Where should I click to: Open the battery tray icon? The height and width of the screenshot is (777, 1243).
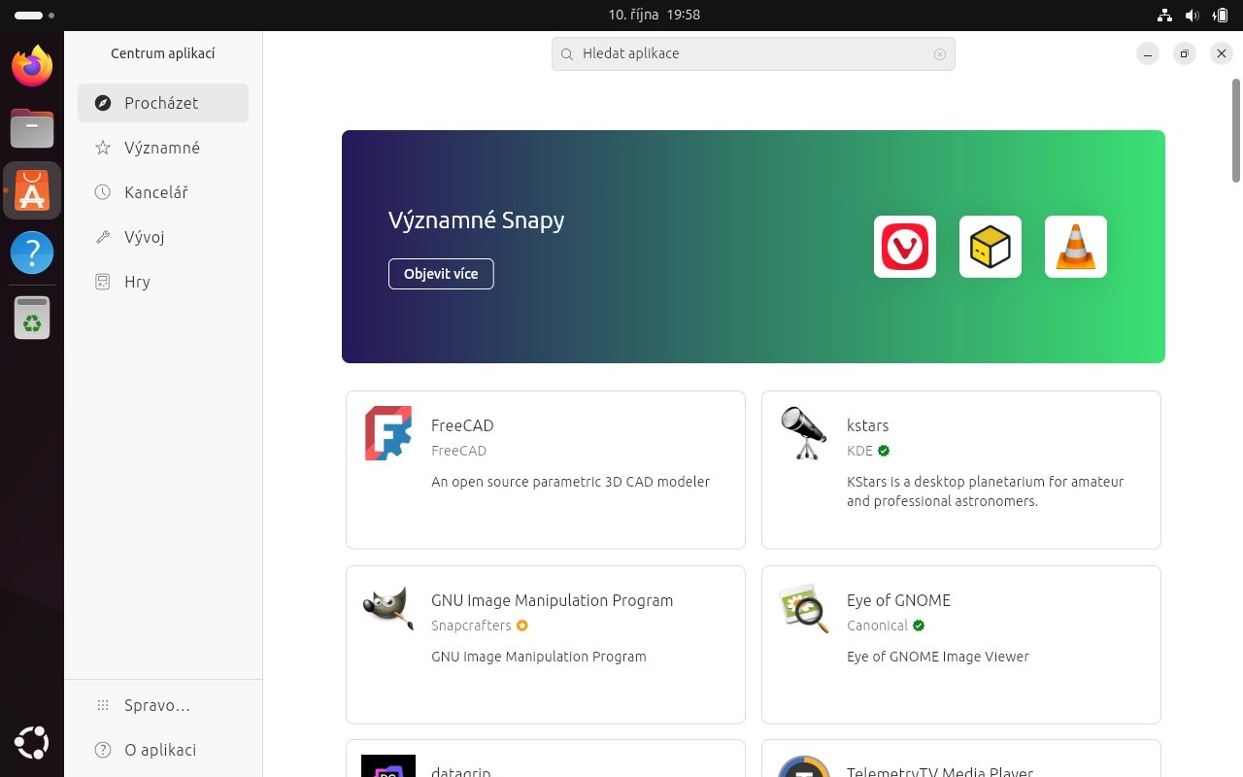(1220, 15)
